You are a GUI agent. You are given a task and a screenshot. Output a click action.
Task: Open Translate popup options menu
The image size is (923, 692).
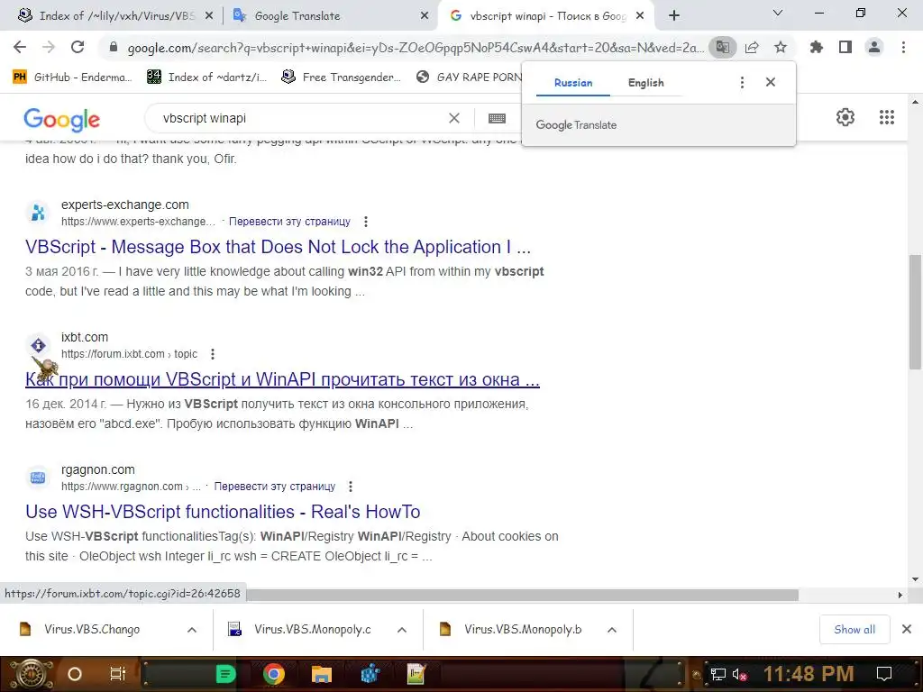tap(742, 82)
